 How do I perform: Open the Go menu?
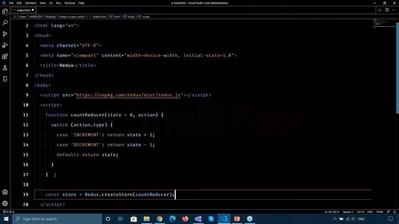click(51, 3)
